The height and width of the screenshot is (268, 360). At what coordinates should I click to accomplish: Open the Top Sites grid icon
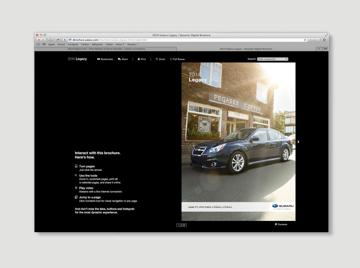click(x=44, y=45)
